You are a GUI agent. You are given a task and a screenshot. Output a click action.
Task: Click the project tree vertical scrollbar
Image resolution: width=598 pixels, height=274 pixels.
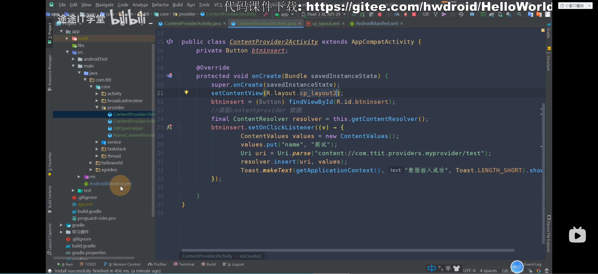(153, 131)
